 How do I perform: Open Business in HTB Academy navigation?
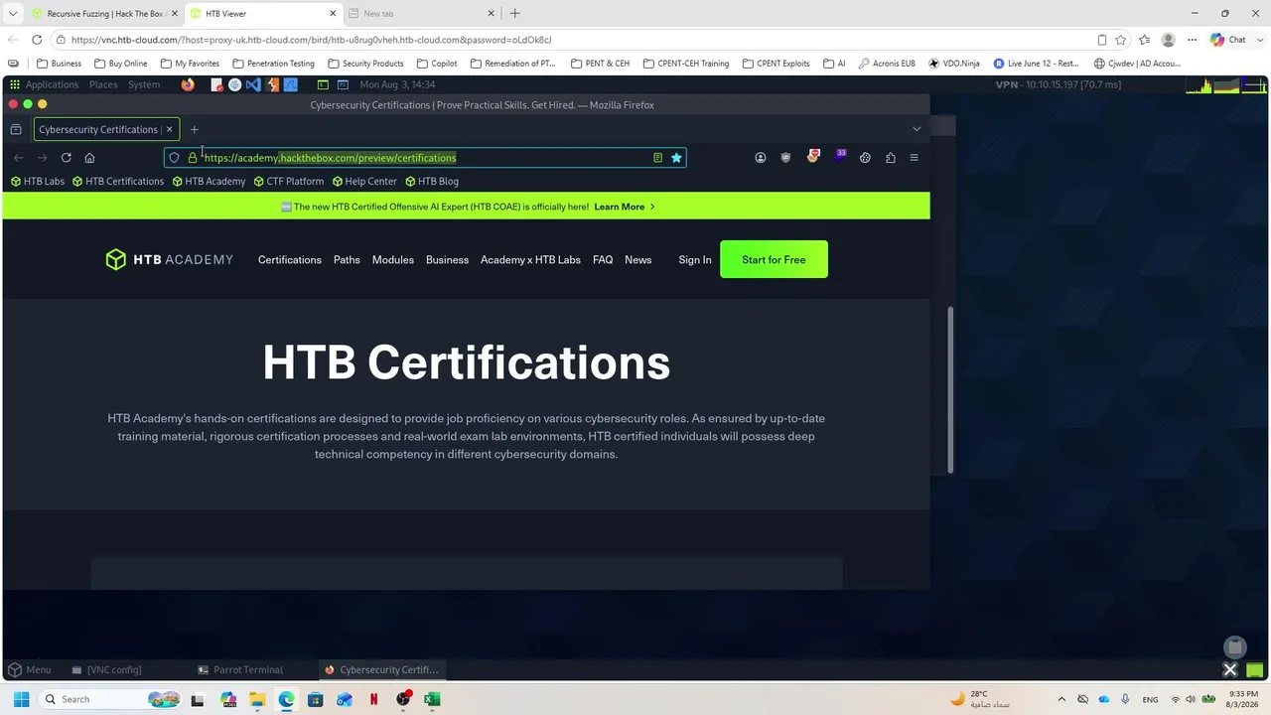click(x=447, y=260)
